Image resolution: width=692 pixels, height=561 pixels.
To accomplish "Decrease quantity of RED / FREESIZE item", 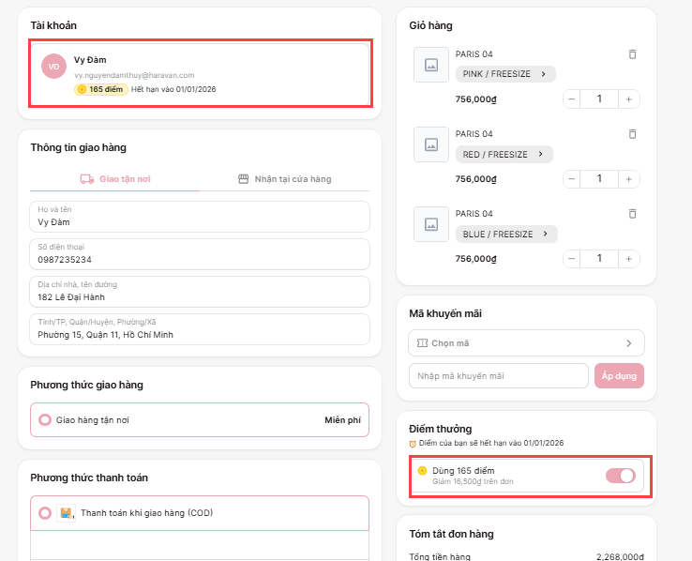I will [572, 178].
